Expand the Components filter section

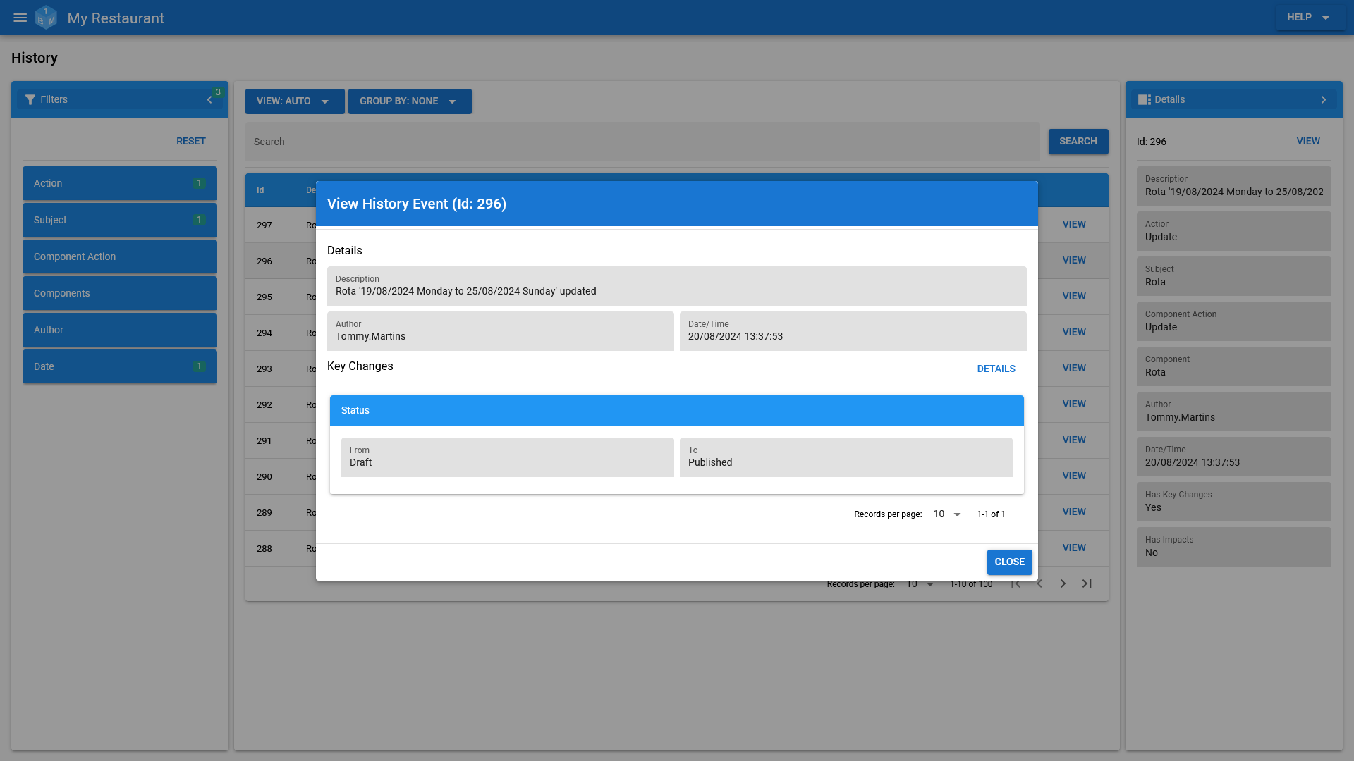pos(119,292)
